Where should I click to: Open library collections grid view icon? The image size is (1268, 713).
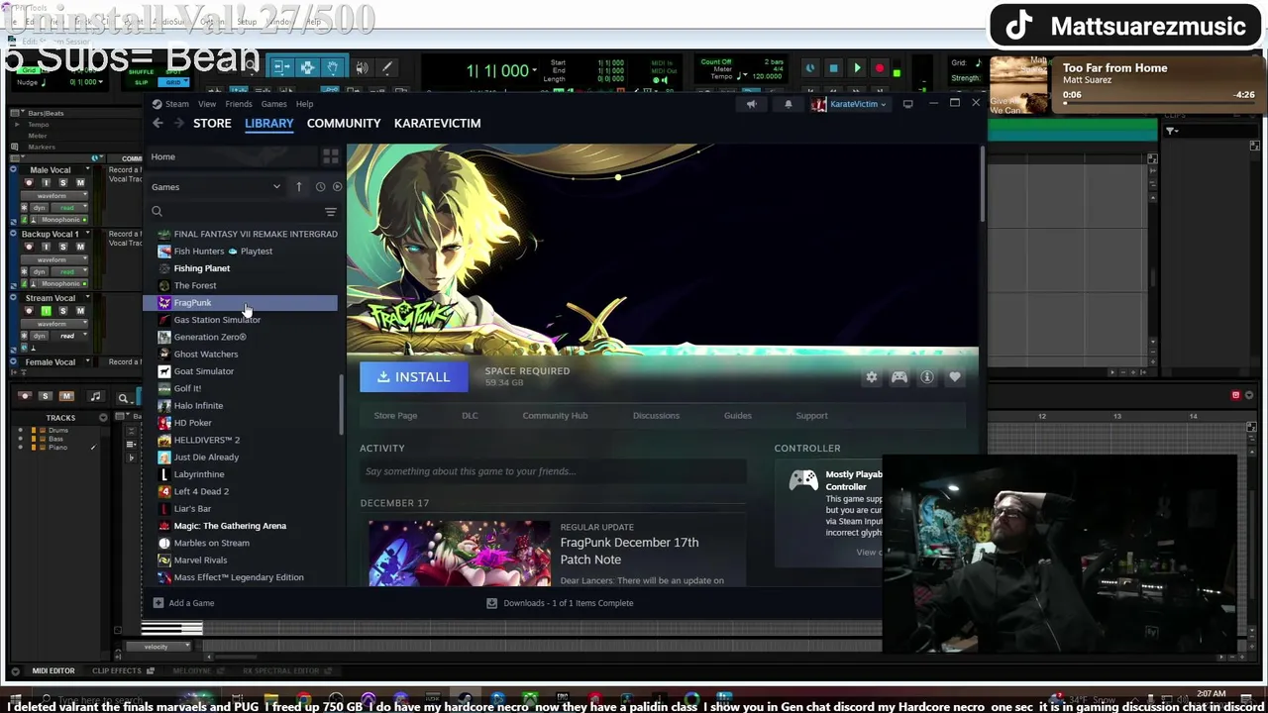pyautogui.click(x=331, y=156)
